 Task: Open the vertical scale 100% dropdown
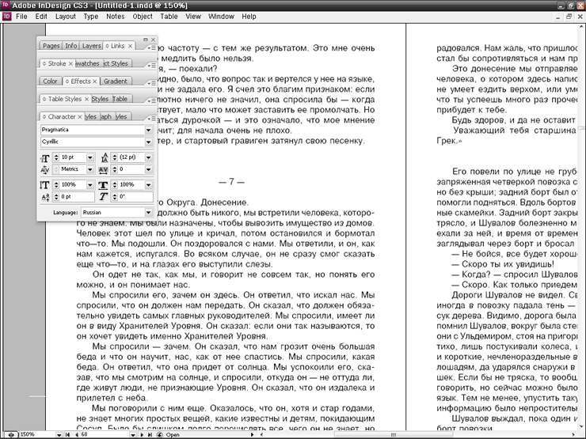90,185
